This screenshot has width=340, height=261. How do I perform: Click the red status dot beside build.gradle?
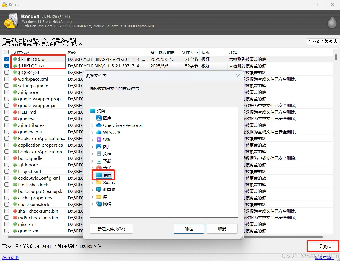(15, 158)
